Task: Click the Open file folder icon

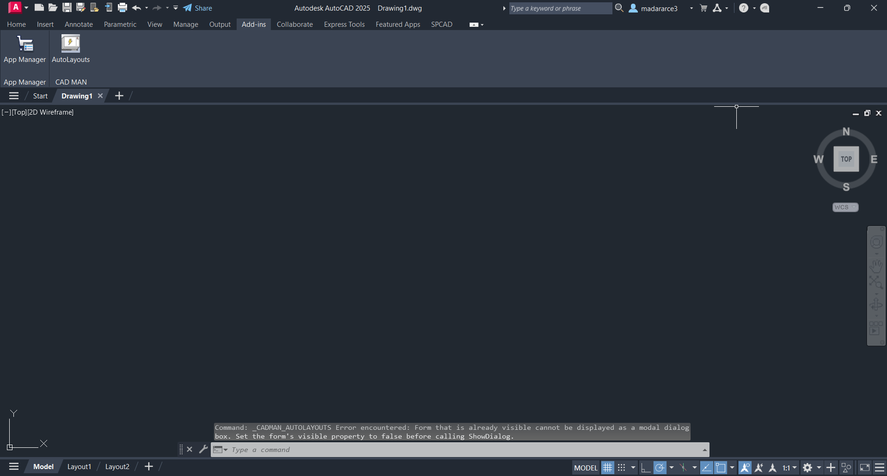Action: click(53, 7)
